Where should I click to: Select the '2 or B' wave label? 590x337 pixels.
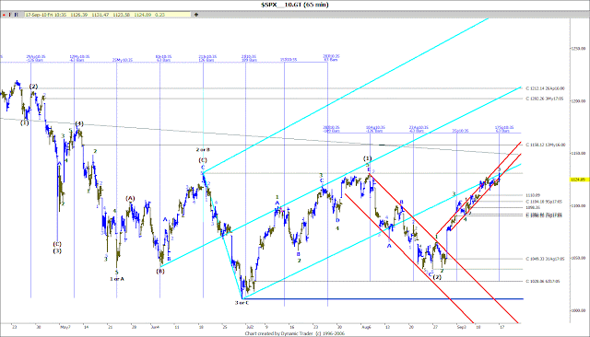[203, 149]
